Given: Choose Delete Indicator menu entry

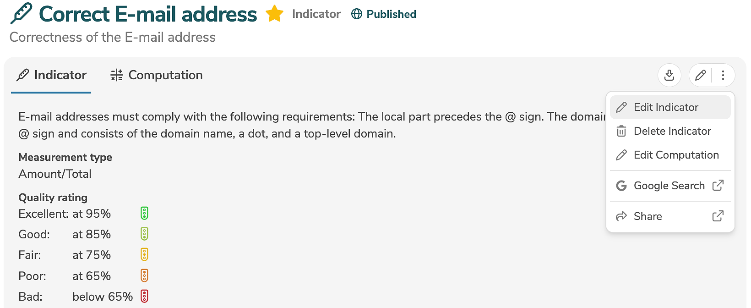Looking at the screenshot, I should point(672,131).
